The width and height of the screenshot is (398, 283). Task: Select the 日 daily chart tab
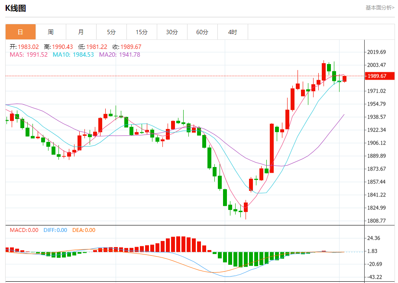20,32
